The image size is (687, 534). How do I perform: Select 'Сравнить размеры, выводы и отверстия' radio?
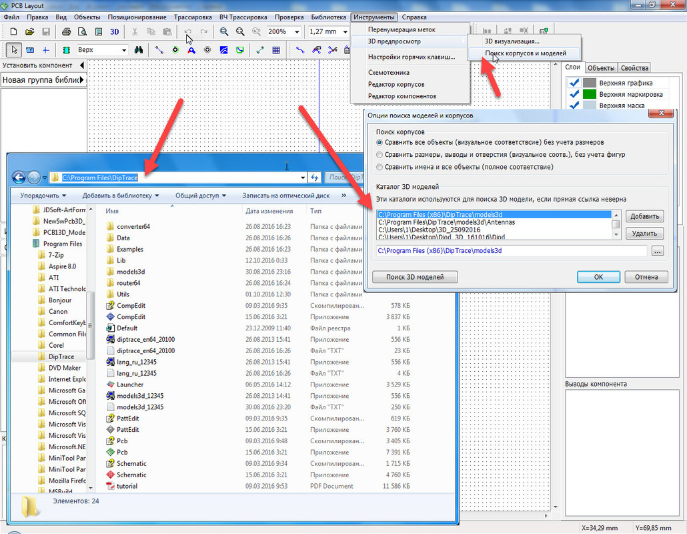pyautogui.click(x=380, y=155)
